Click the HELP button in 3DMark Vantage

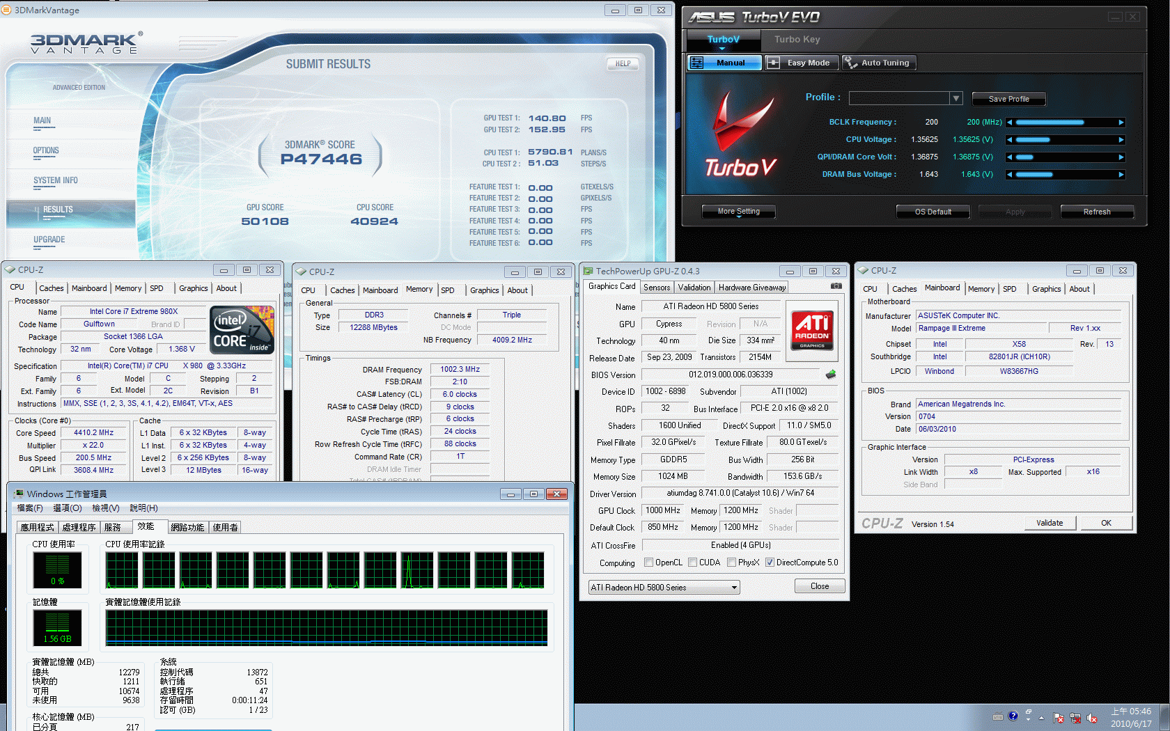pos(623,63)
